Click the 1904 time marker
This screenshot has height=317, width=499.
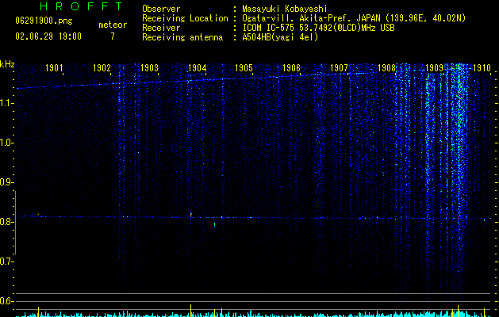[197, 68]
